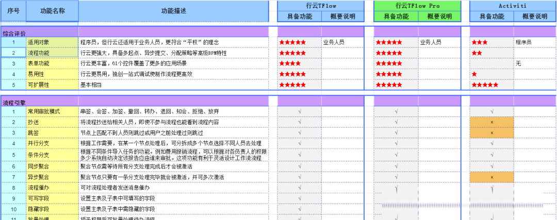Click description mentioning “平权”的理念

coord(173,42)
